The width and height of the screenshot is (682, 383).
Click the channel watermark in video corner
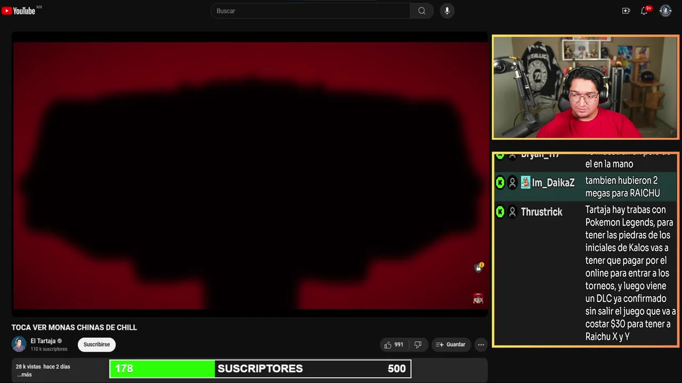coord(478,299)
